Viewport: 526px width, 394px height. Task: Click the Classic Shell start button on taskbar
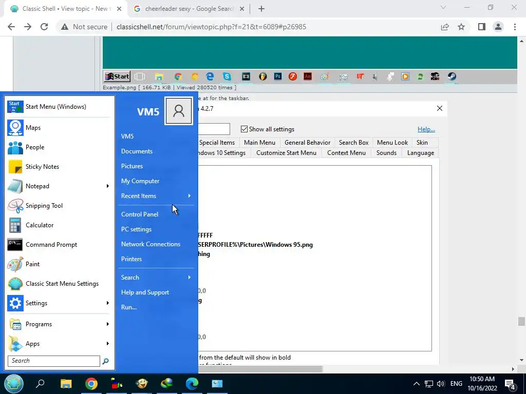(14, 383)
